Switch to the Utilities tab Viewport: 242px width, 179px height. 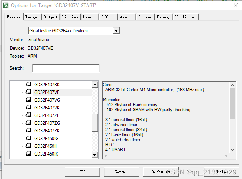click(186, 17)
